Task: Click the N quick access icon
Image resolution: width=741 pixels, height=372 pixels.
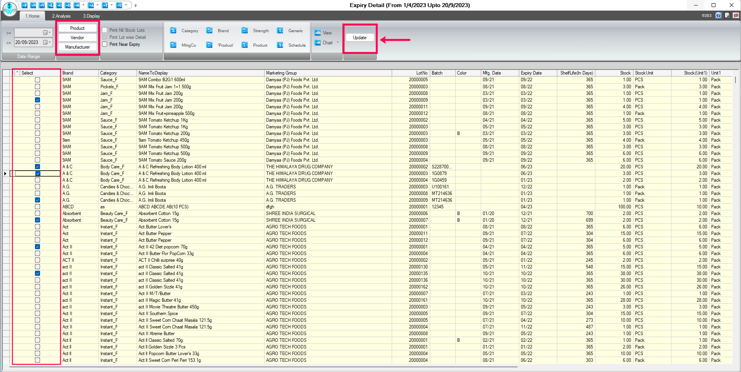Action: [x=33, y=5]
